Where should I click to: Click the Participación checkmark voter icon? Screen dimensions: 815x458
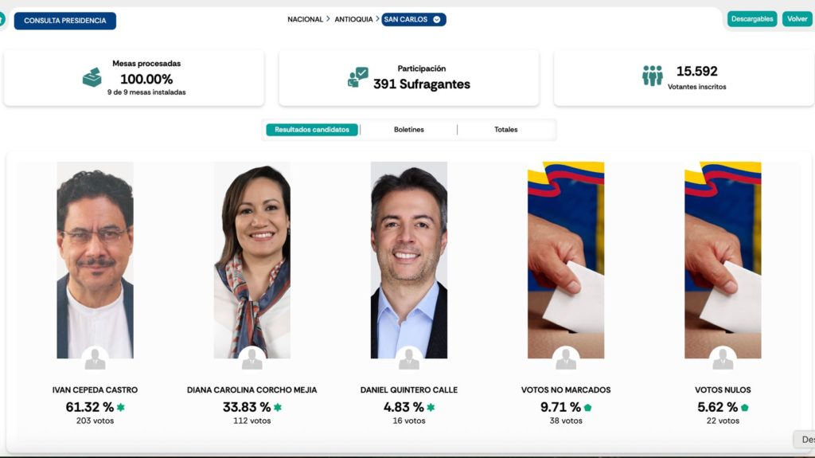357,77
